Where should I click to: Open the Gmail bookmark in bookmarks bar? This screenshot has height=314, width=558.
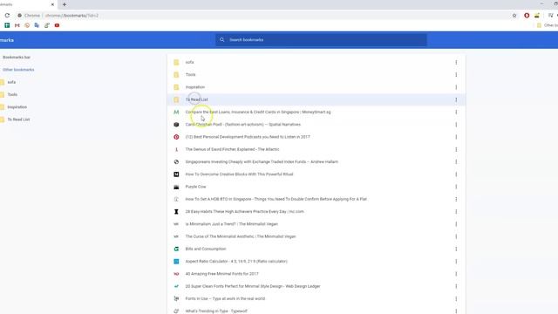tap(17, 25)
